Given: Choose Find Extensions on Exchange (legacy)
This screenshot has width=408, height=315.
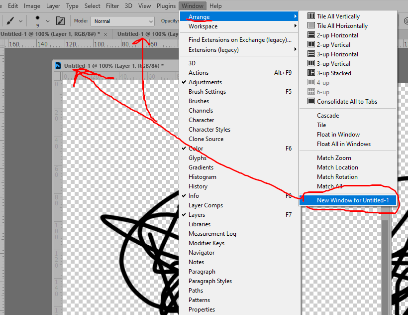Looking at the screenshot, I should (239, 40).
